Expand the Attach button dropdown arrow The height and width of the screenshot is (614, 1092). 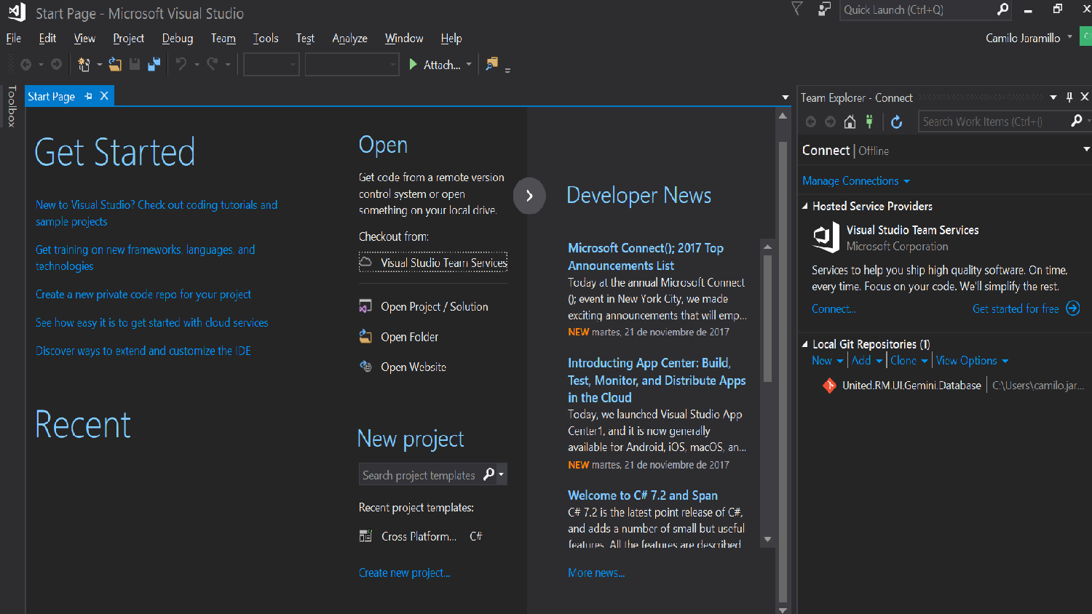point(469,65)
